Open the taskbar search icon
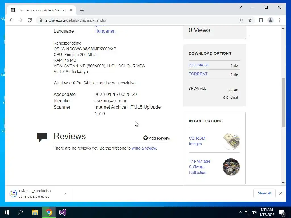Image resolution: width=291 pixels, height=218 pixels. click(x=20, y=212)
